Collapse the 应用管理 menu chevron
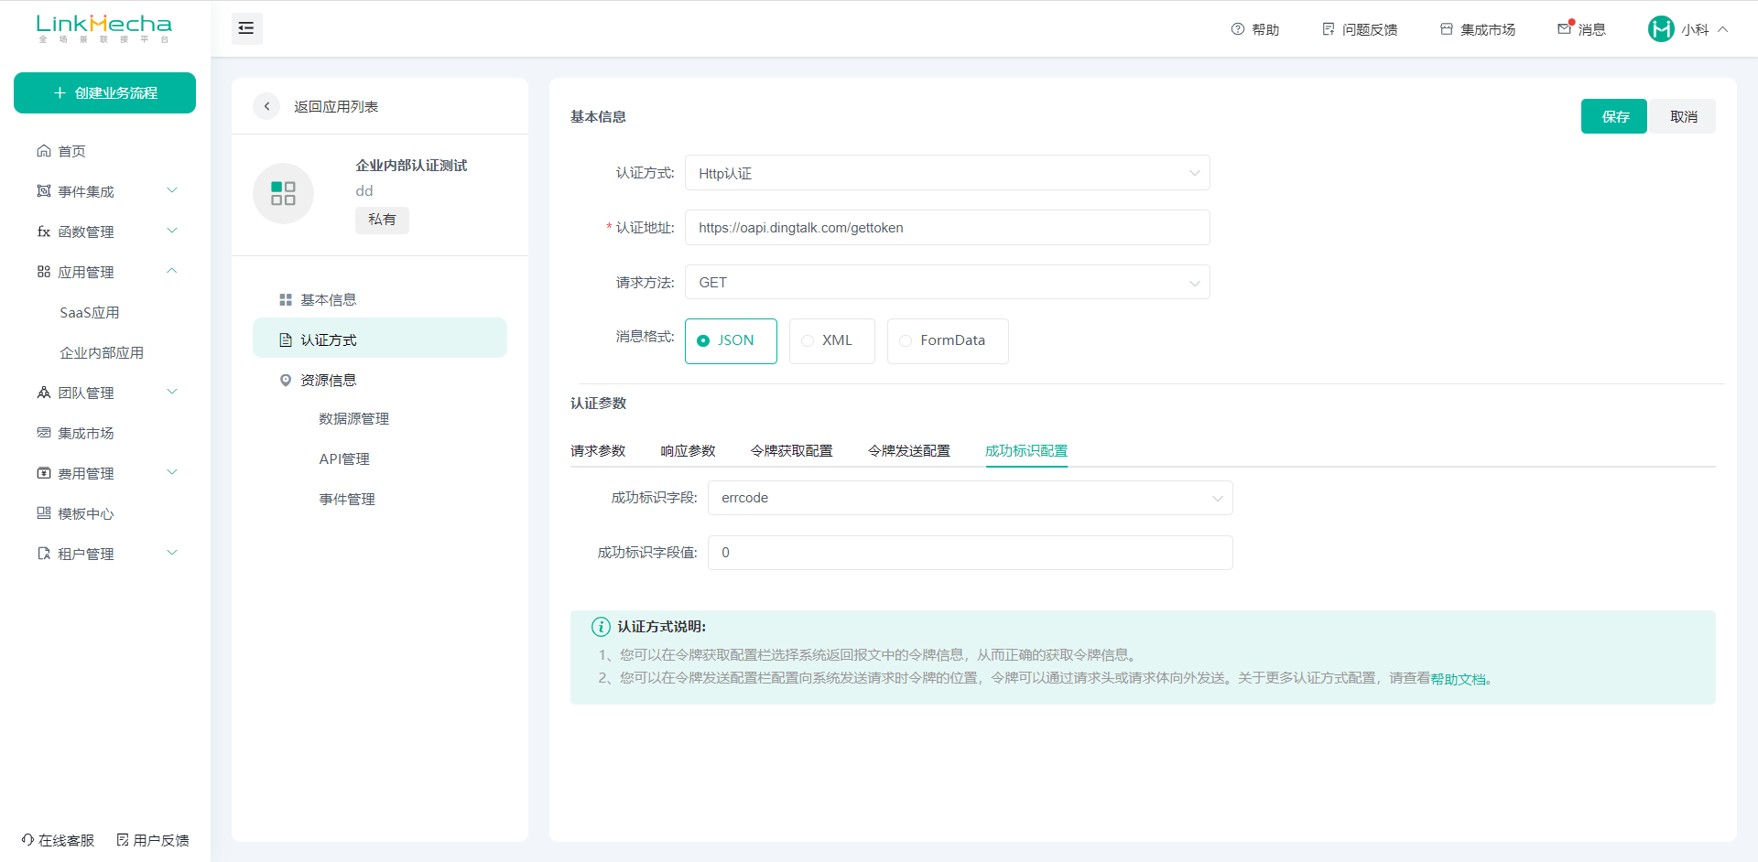The image size is (1758, 862). (172, 271)
